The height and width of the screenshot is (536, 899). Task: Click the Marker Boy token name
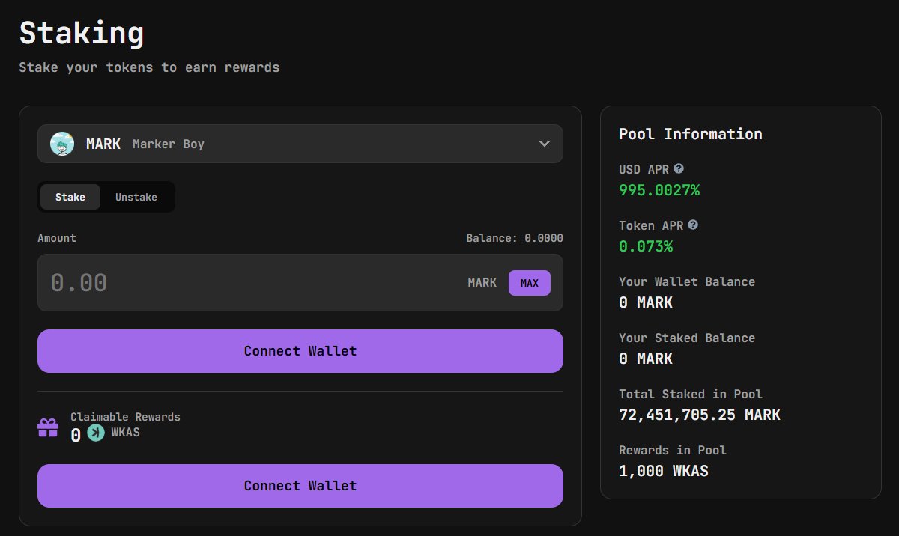[x=169, y=144]
